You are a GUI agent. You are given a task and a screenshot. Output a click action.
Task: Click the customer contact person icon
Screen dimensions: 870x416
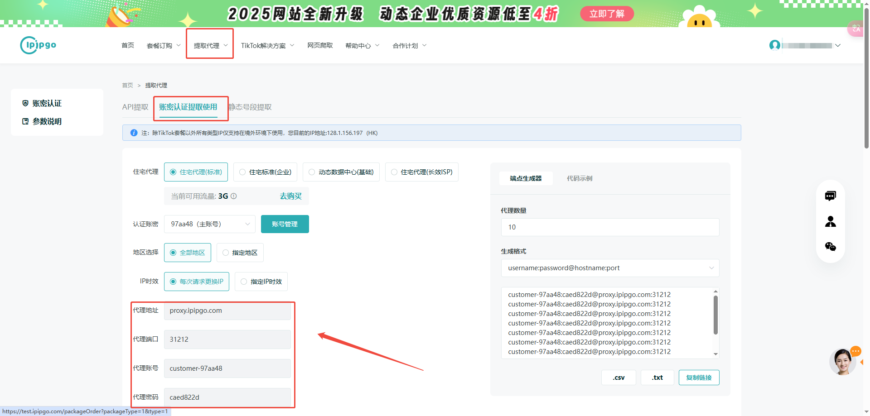pyautogui.click(x=831, y=221)
